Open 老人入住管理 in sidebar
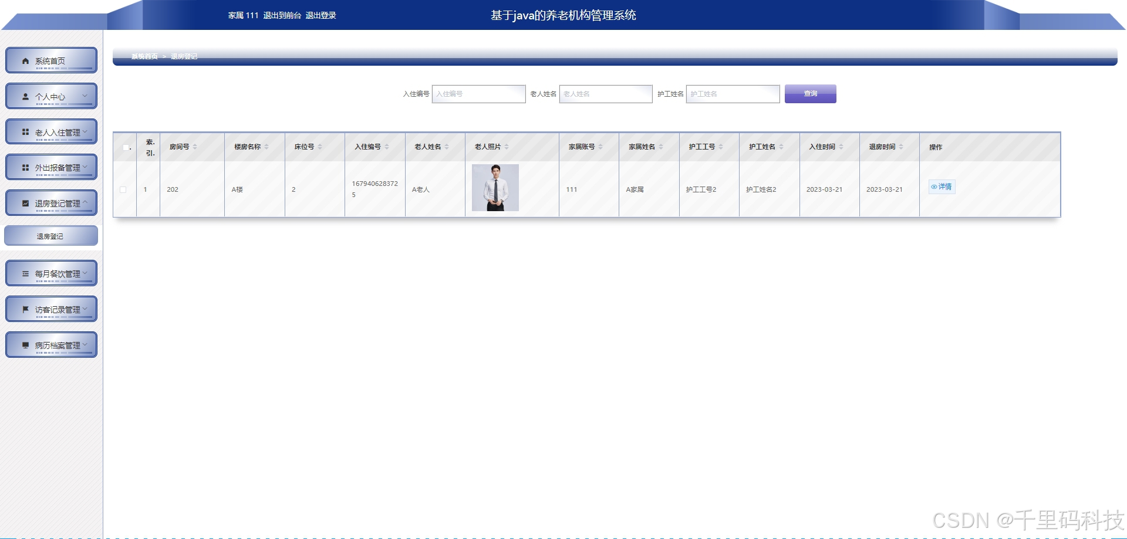This screenshot has height=539, width=1127. (x=51, y=132)
